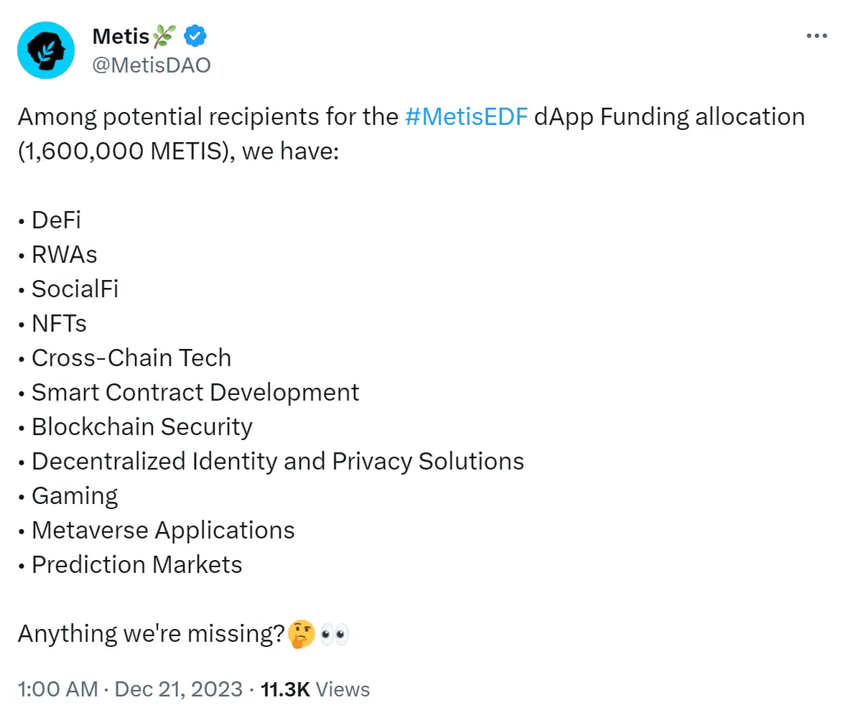Click the blue verified badge
This screenshot has height=723, width=848.
point(196,35)
